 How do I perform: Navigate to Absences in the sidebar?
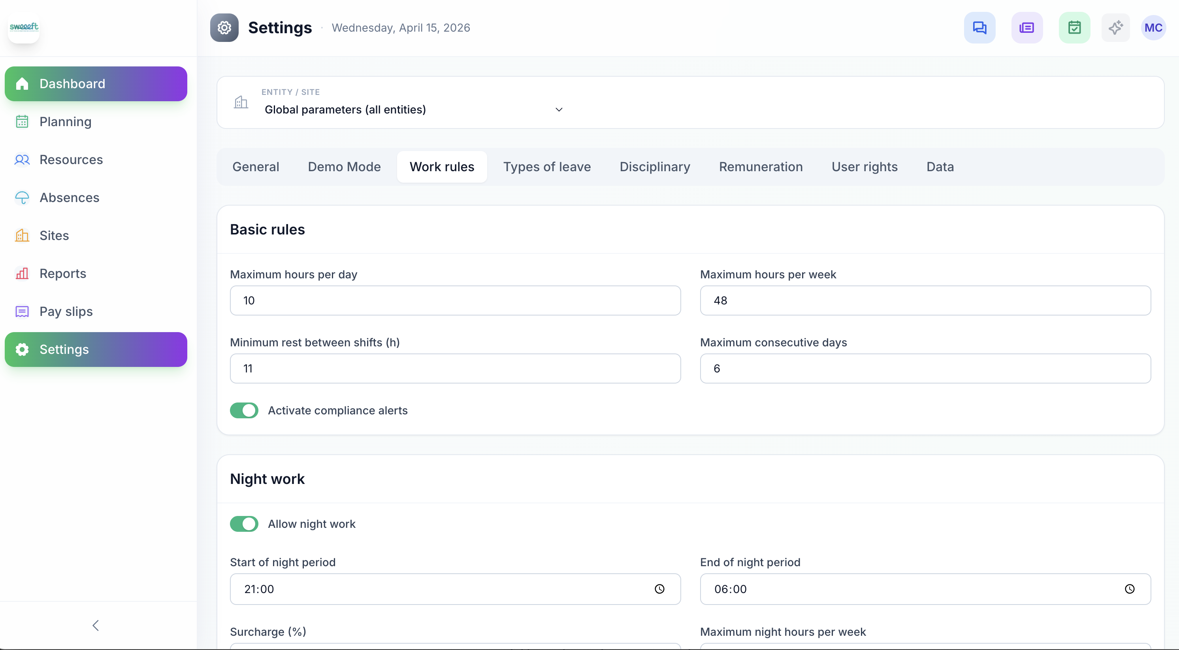click(x=69, y=197)
